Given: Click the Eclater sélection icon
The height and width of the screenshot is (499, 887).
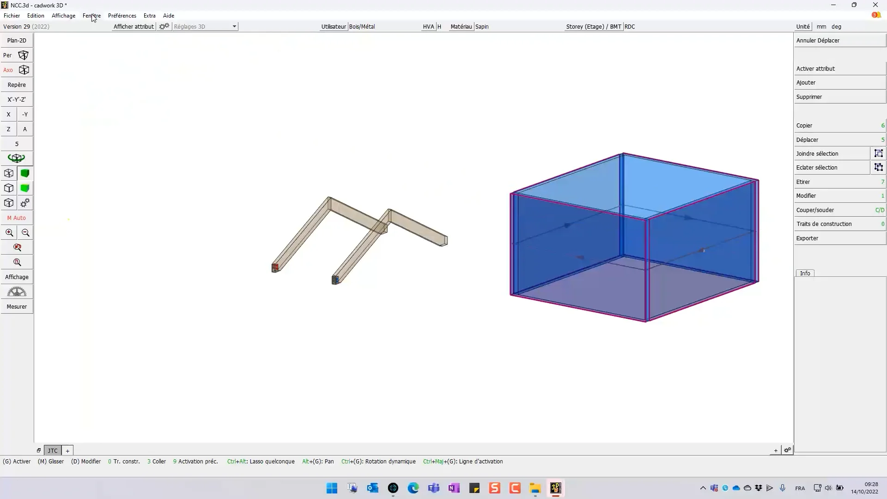Looking at the screenshot, I should (x=879, y=167).
